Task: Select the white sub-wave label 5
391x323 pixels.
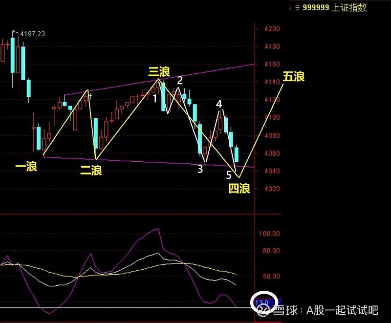Action: coord(229,175)
